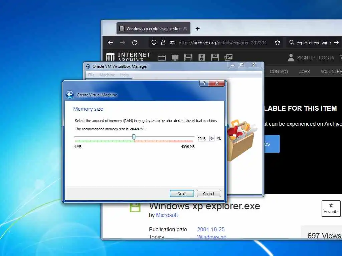
Task: Click the Microsoft author link
Action: tap(167, 215)
